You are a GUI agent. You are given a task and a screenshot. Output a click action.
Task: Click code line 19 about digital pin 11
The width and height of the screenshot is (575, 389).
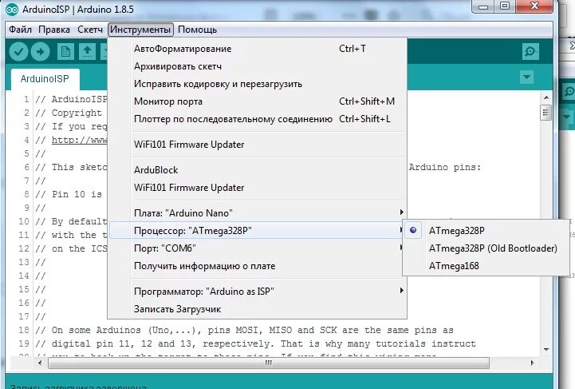[x=255, y=343]
